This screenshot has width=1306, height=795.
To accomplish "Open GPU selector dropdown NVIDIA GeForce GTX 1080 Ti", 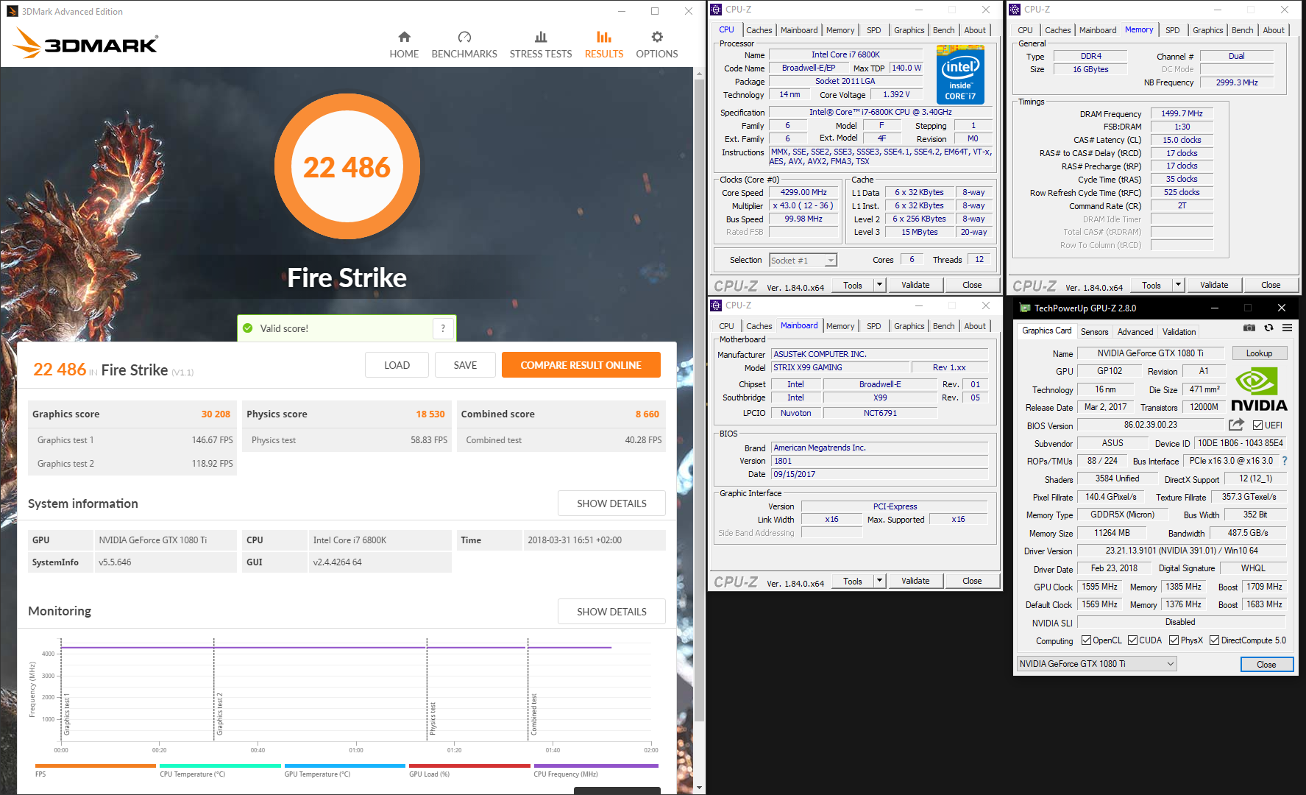I will 1096,664.
